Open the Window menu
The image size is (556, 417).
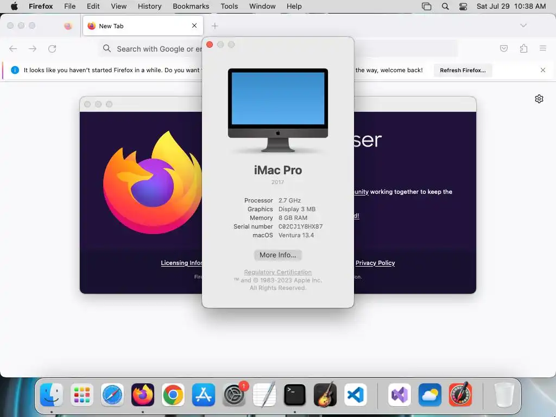click(262, 6)
